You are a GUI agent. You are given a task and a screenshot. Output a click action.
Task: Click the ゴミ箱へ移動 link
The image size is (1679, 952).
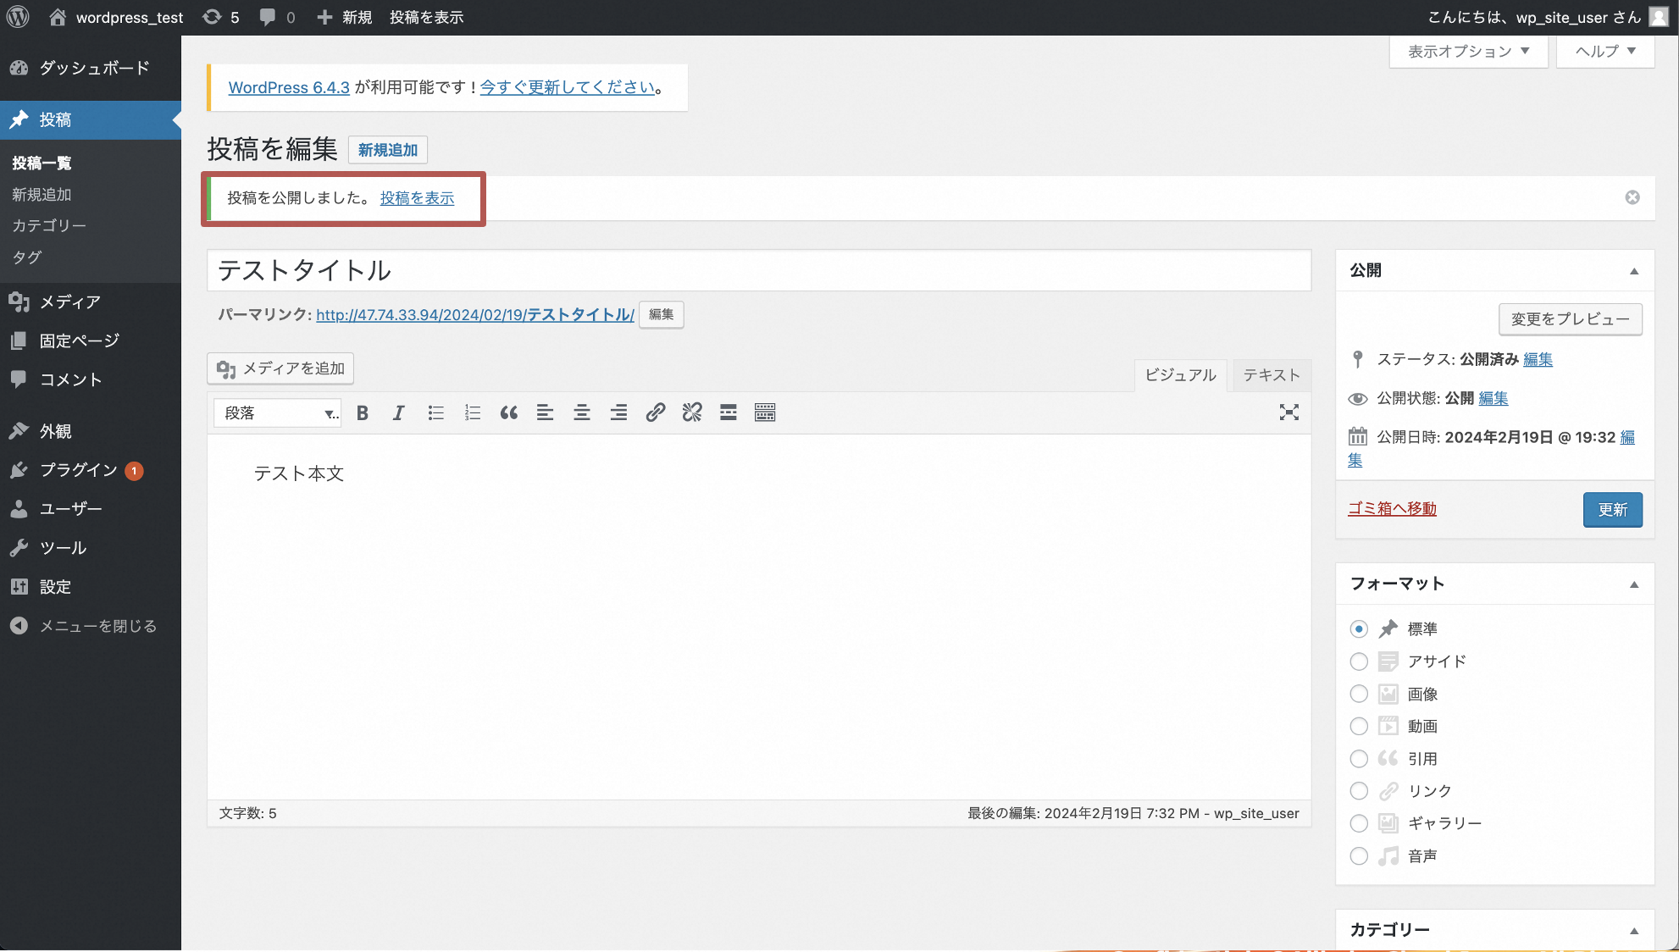coord(1392,508)
